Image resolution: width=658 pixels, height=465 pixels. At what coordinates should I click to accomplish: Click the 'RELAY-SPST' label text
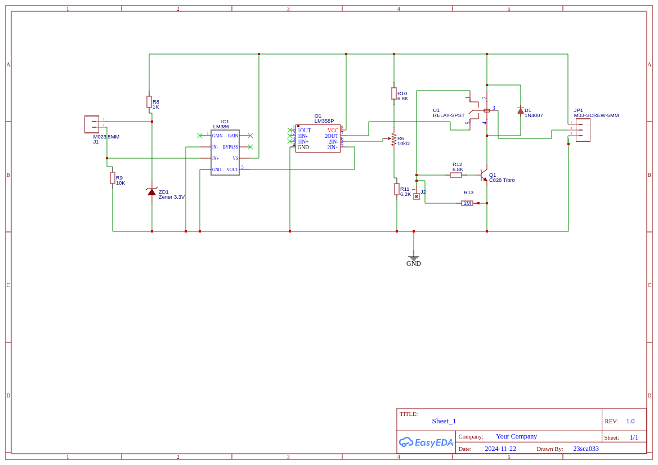[449, 115]
